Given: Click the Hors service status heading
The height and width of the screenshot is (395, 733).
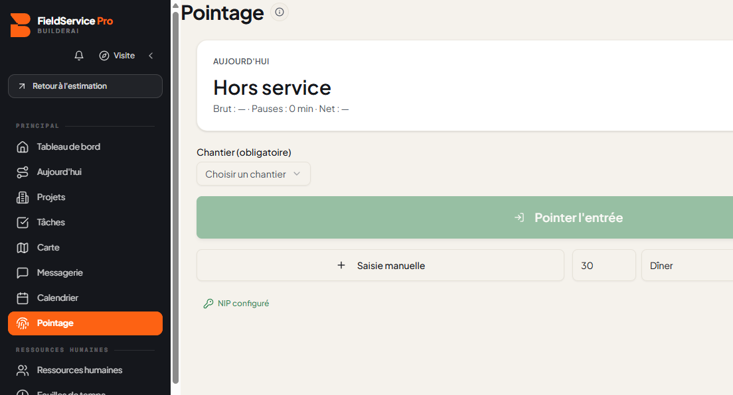Looking at the screenshot, I should [x=272, y=87].
